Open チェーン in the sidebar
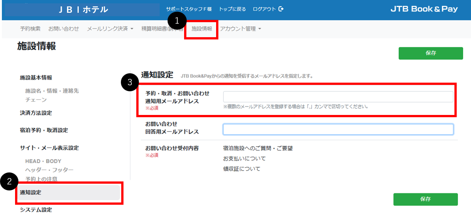This screenshot has width=471, height=216. [36, 100]
